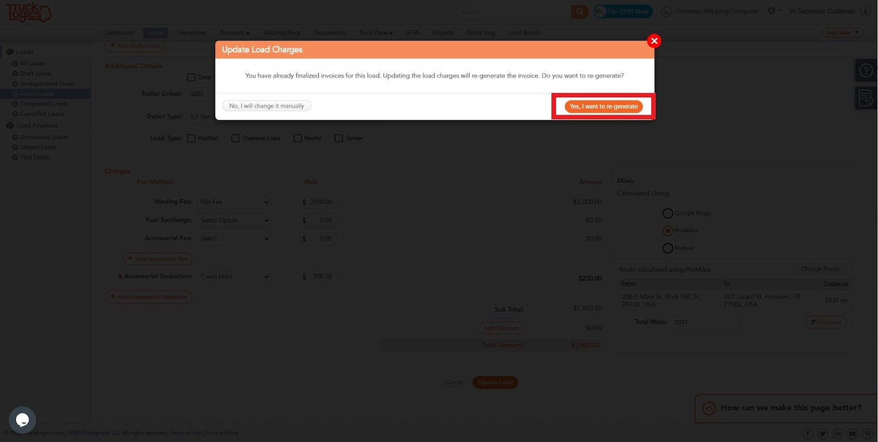
Task: Expand the Add New dropdown
Action: click(x=843, y=32)
